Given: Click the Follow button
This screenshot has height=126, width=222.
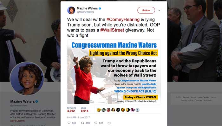Looking at the screenshot, I should 146,10.
